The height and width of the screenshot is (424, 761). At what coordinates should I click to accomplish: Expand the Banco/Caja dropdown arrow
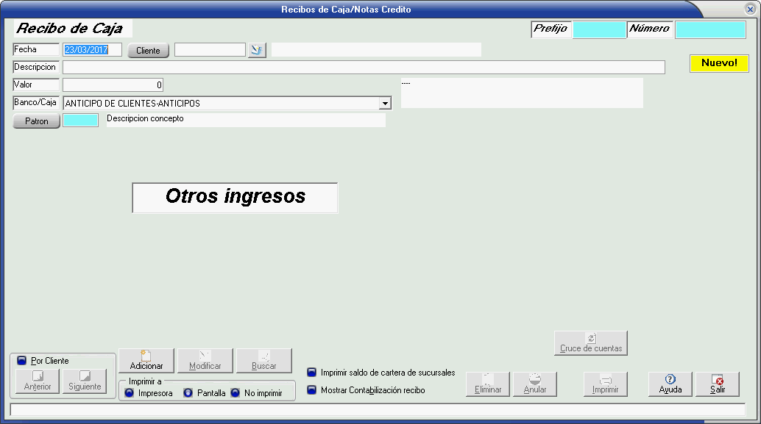[385, 104]
